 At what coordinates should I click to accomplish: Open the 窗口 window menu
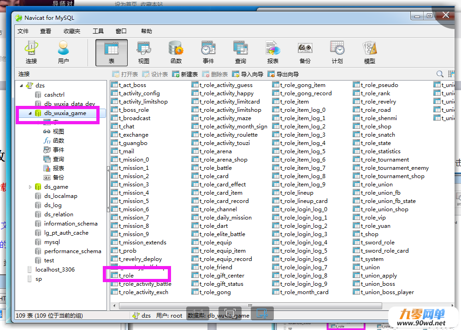click(x=121, y=31)
